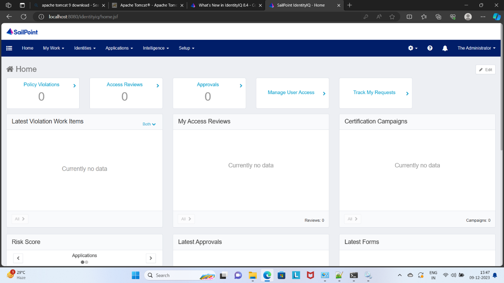Select the second carousel dot under Applications

pyautogui.click(x=86, y=262)
